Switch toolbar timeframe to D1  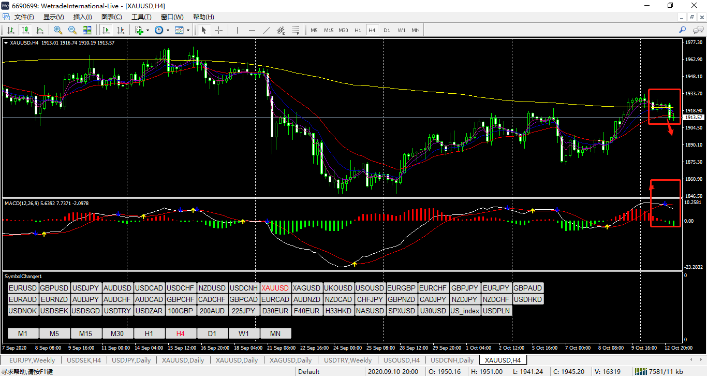pos(387,30)
